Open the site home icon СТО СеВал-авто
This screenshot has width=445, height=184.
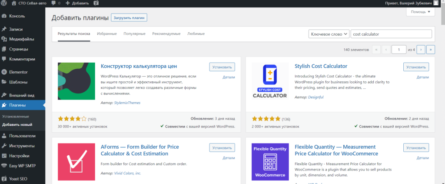(14, 3)
